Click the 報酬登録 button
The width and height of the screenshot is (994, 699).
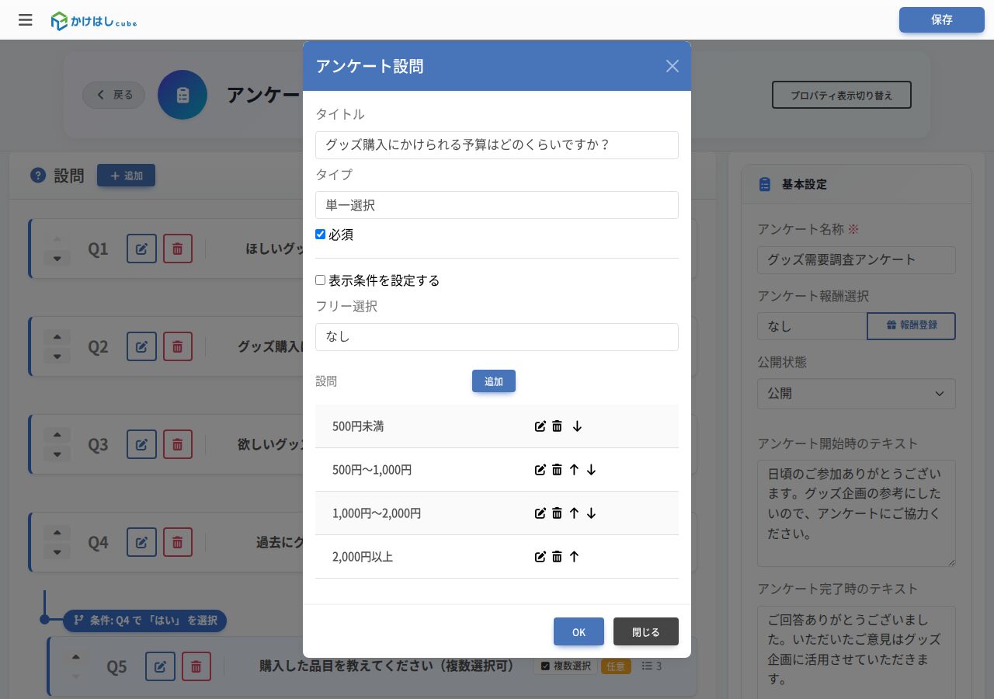(911, 326)
